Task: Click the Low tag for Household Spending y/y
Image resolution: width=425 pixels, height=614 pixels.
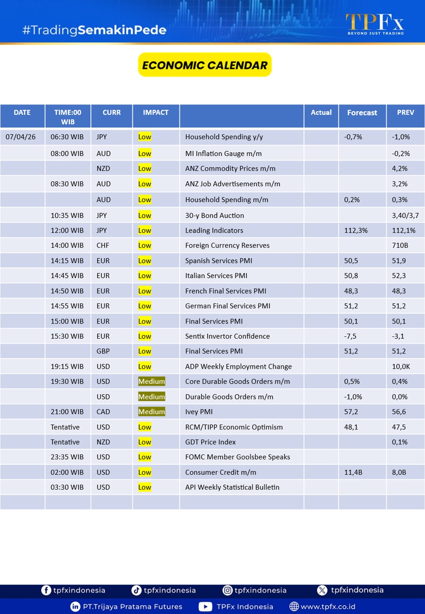Action: pyautogui.click(x=144, y=137)
